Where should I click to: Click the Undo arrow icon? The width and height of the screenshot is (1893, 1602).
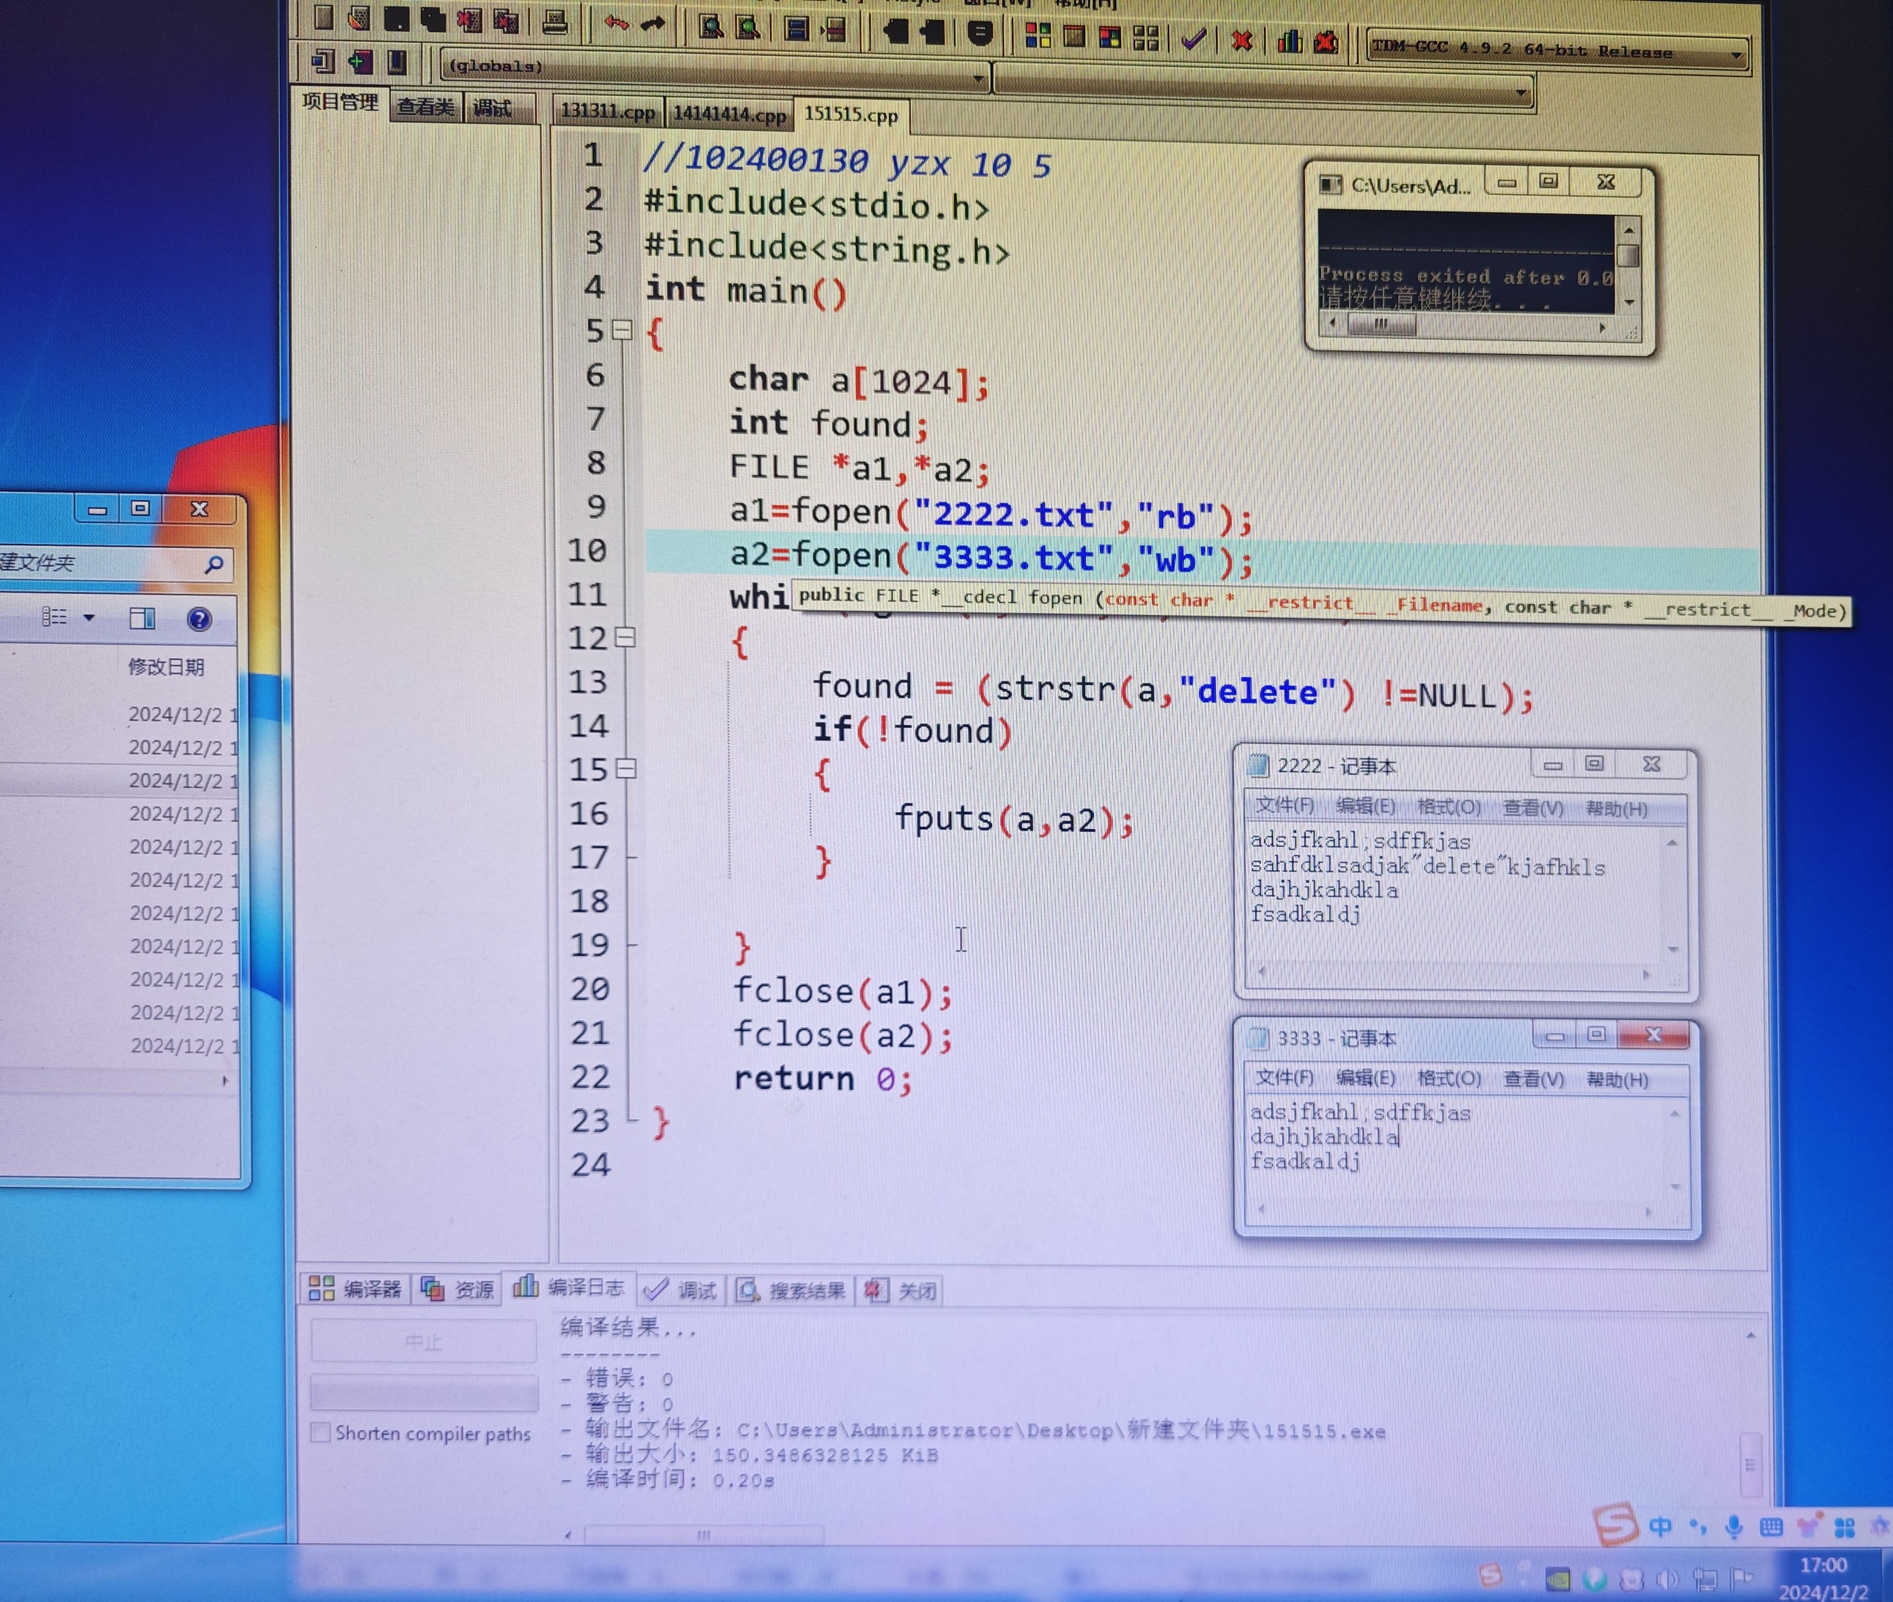pyautogui.click(x=616, y=23)
